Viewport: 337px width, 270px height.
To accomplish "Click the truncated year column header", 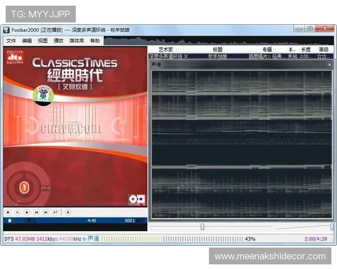I will click(x=292, y=49).
